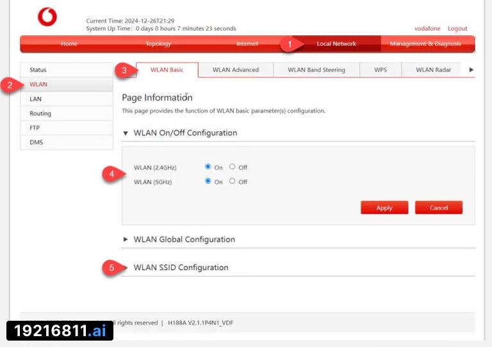Image resolution: width=492 pixels, height=347 pixels.
Task: Click the Cancel button
Action: [x=439, y=207]
